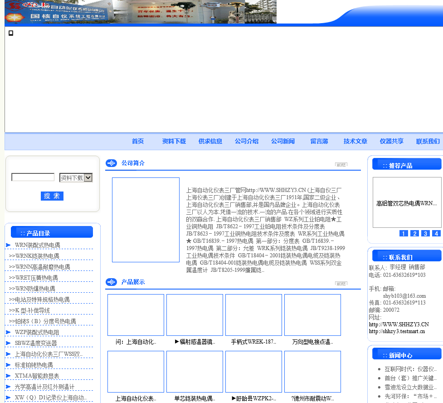Open WRN装配式热电偶 product category
This screenshot has height=403, width=443.
(37, 245)
